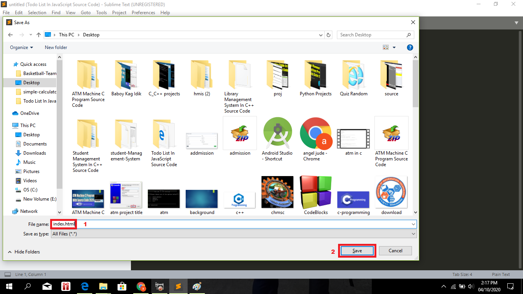This screenshot has height=294, width=523.
Task: Click the back navigation arrow
Action: pos(10,34)
